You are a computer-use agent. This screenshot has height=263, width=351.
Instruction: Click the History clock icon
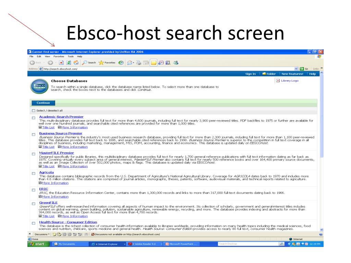[121, 63]
